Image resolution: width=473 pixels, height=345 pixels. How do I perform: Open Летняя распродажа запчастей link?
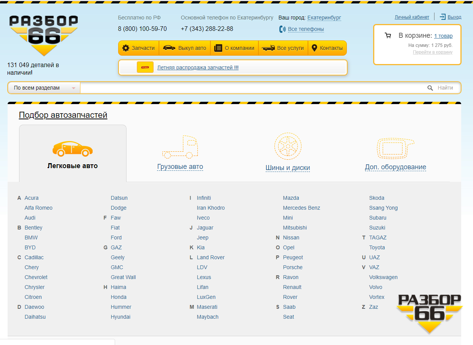pos(198,67)
